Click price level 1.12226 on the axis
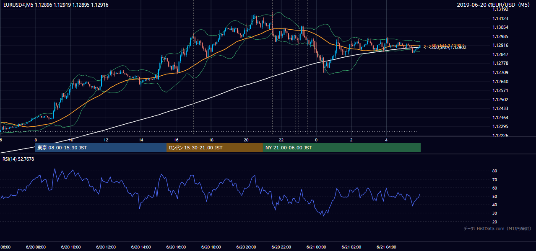Image resolution: width=536 pixels, height=251 pixels. tap(500, 136)
